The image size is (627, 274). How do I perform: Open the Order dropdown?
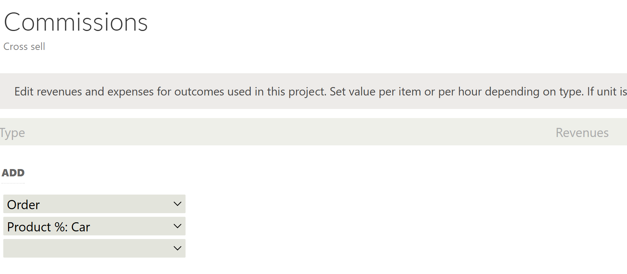coord(94,204)
